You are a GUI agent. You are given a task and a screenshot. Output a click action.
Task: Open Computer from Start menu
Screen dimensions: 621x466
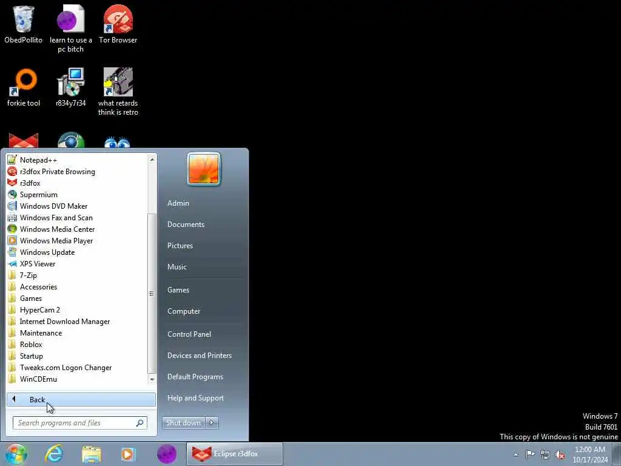tap(184, 311)
